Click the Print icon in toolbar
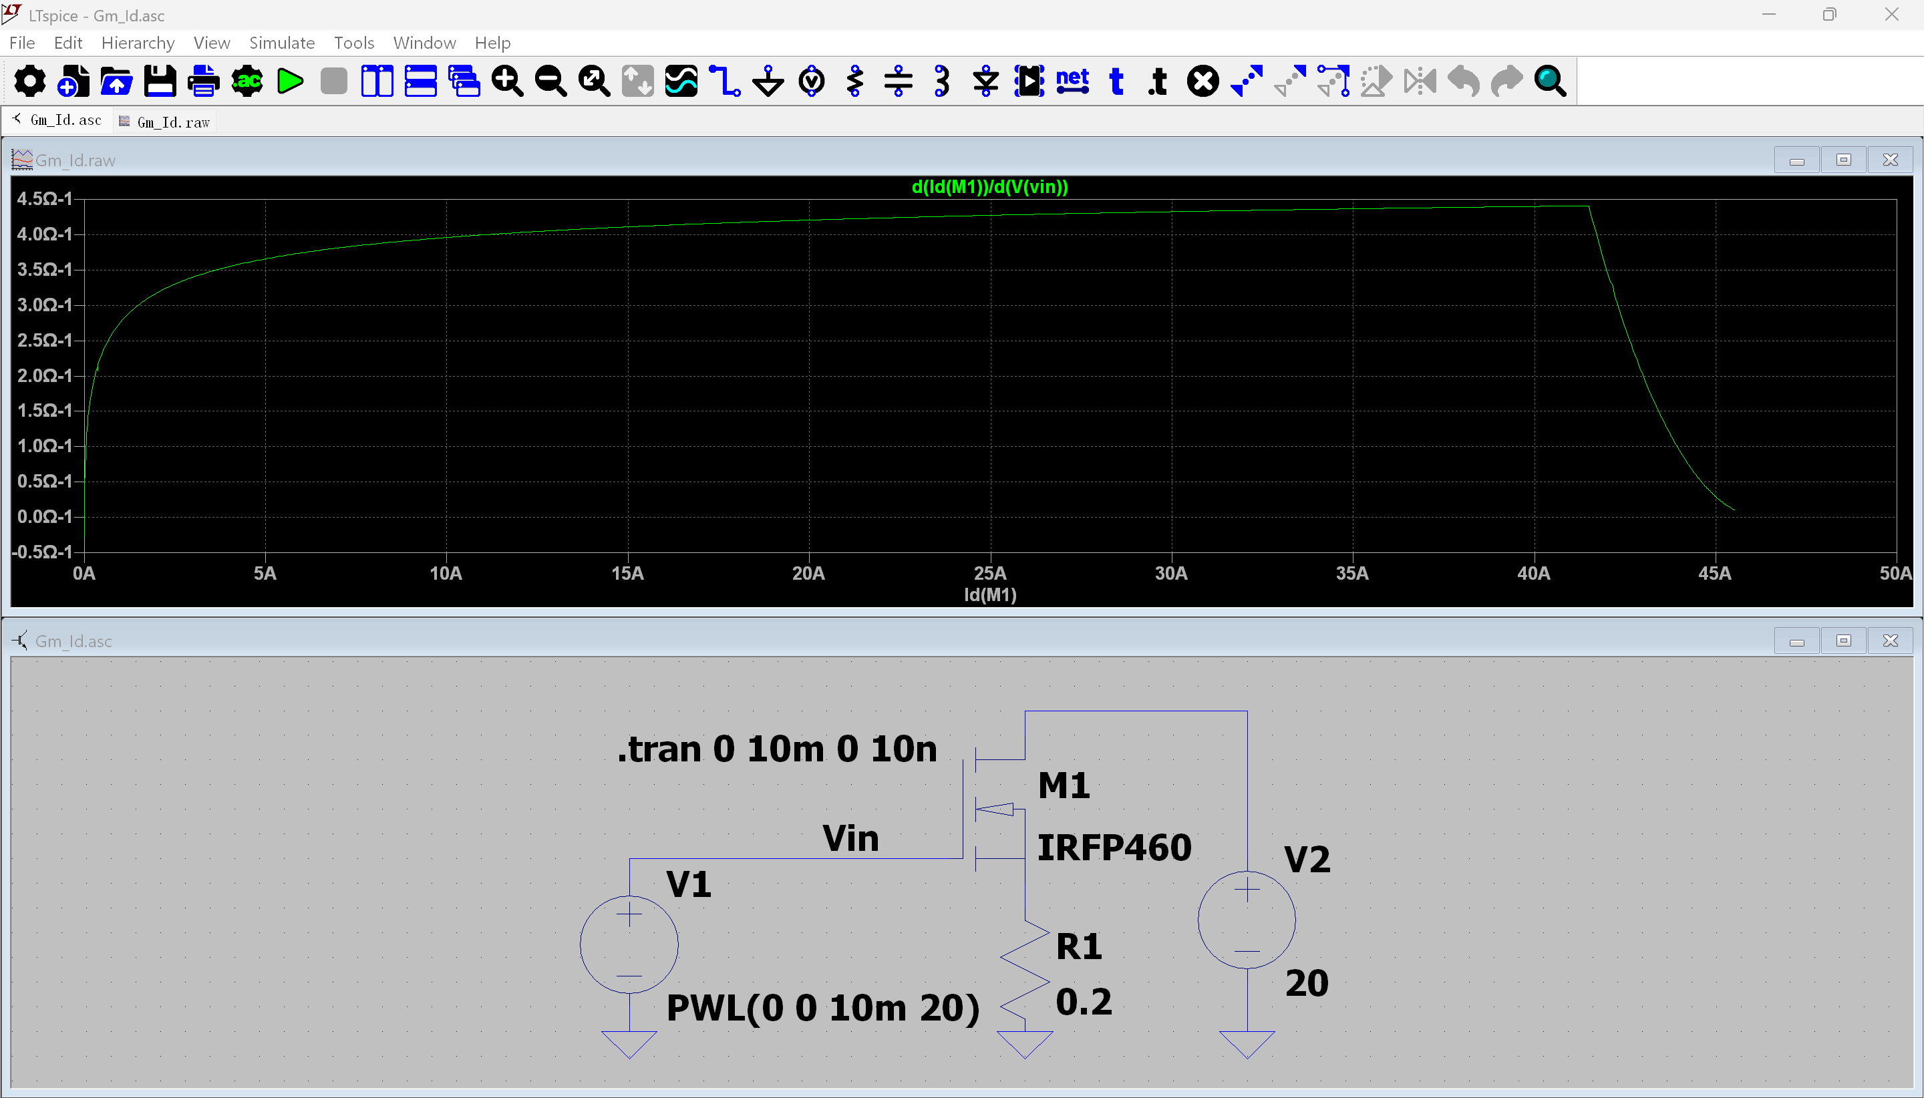1924x1098 pixels. click(204, 81)
